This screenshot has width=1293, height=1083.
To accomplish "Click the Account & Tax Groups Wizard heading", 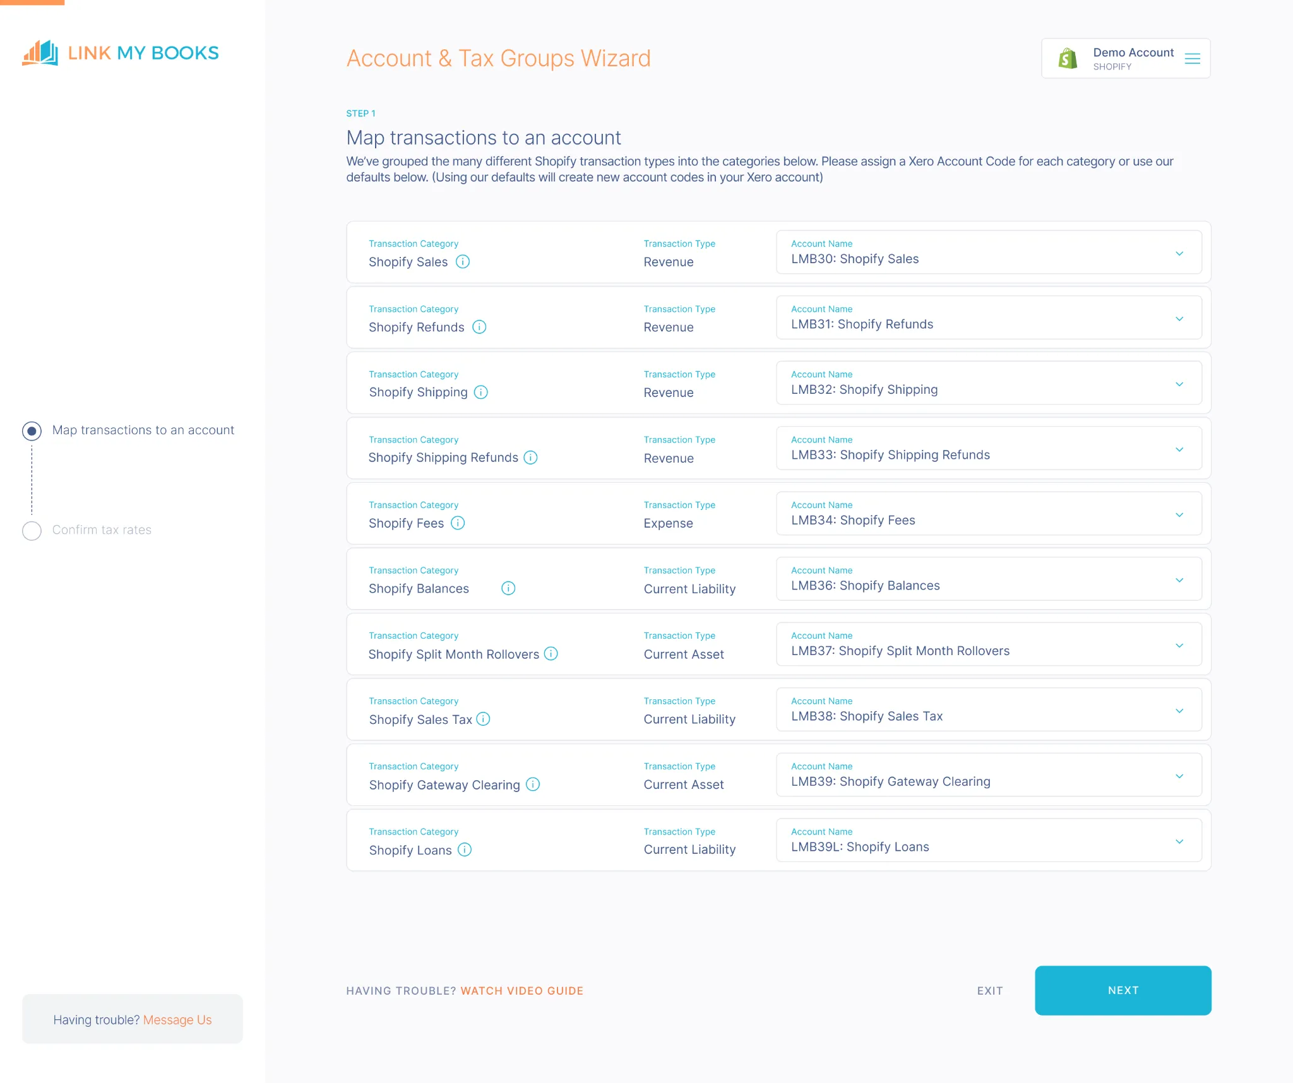I will [x=498, y=58].
